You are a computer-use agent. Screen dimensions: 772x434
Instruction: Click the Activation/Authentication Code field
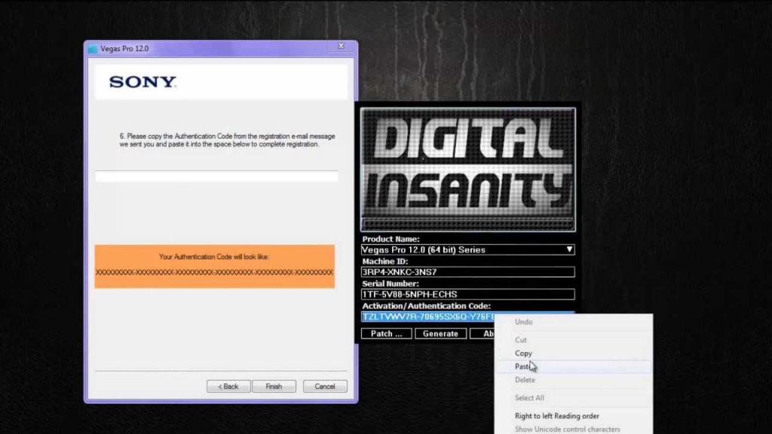point(428,316)
